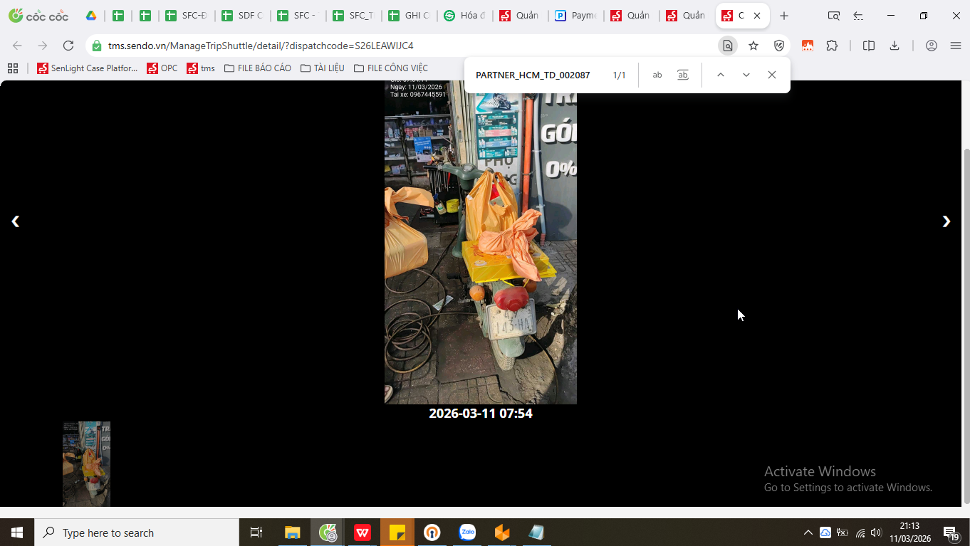
Task: Open browser downloads
Action: click(x=895, y=46)
